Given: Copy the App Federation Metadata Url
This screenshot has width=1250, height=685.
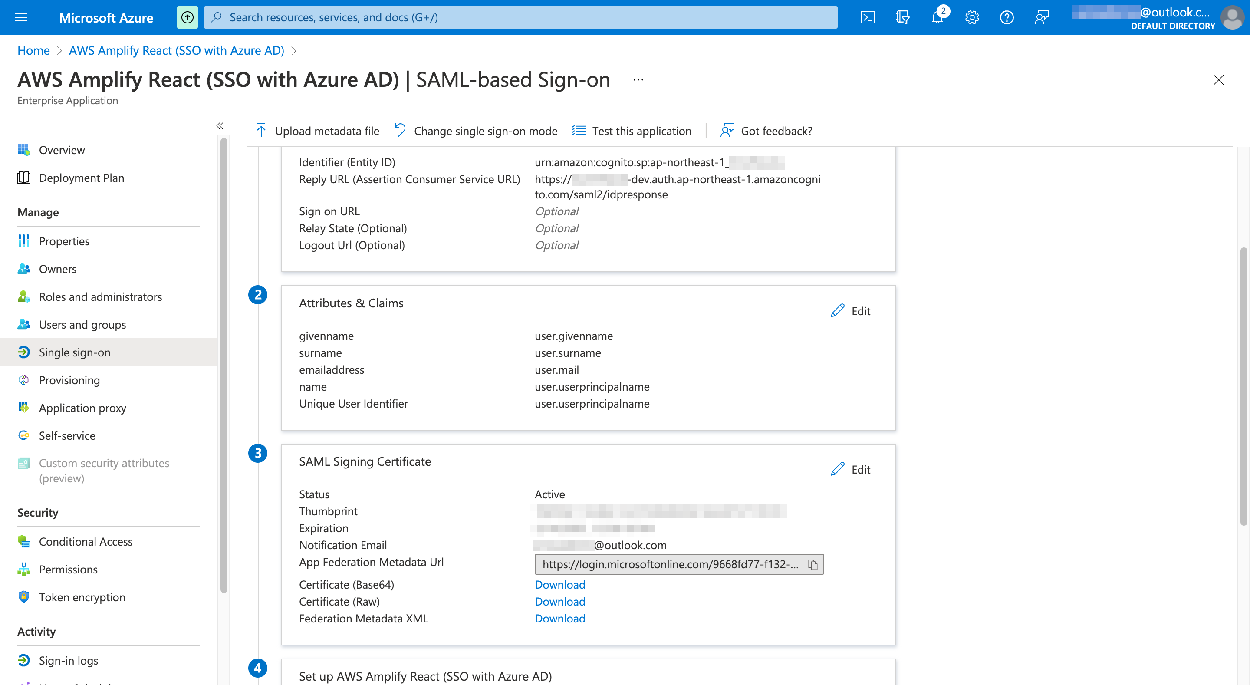Looking at the screenshot, I should [x=813, y=564].
